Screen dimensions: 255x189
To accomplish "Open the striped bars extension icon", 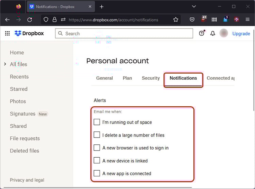I will tap(214, 20).
